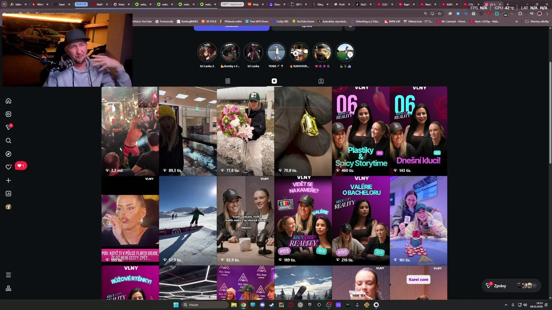The width and height of the screenshot is (552, 310).
Task: Open own profile avatar in sidebar
Action: [x=8, y=207]
